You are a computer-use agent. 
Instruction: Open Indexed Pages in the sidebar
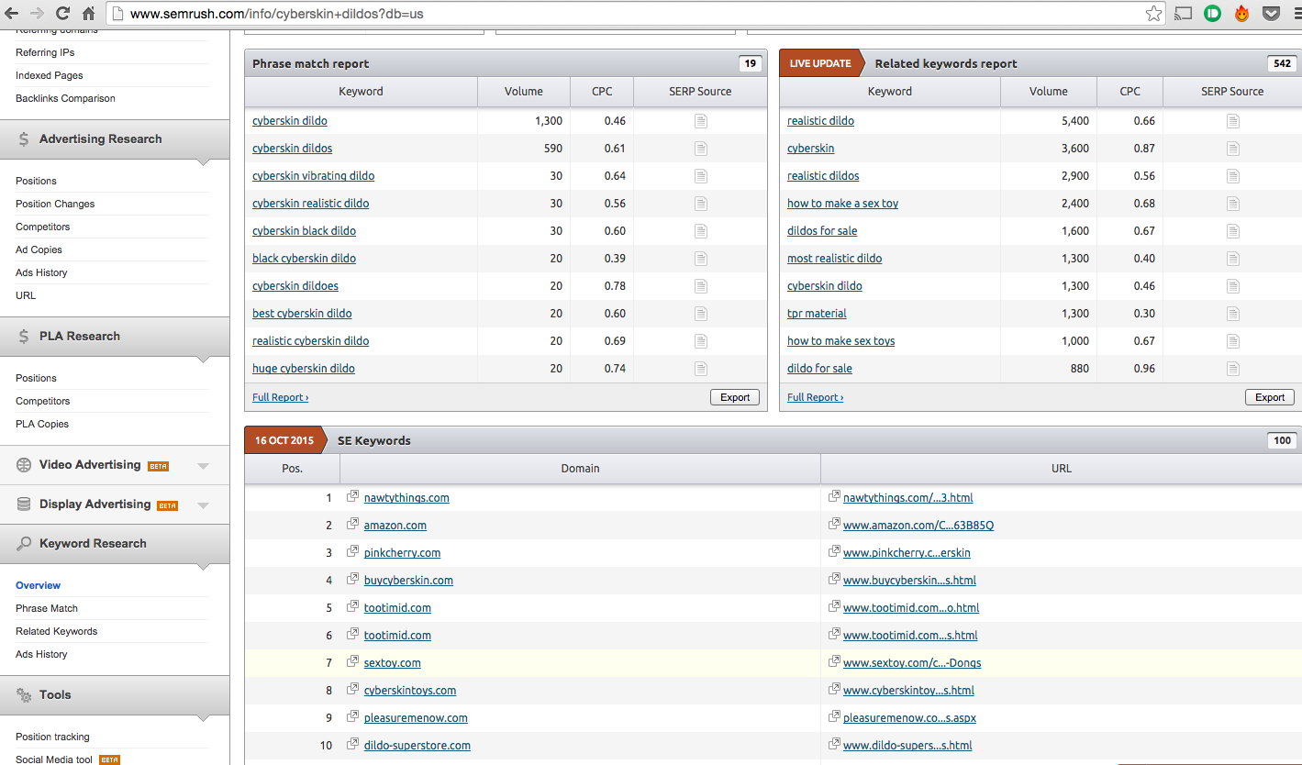click(x=49, y=75)
